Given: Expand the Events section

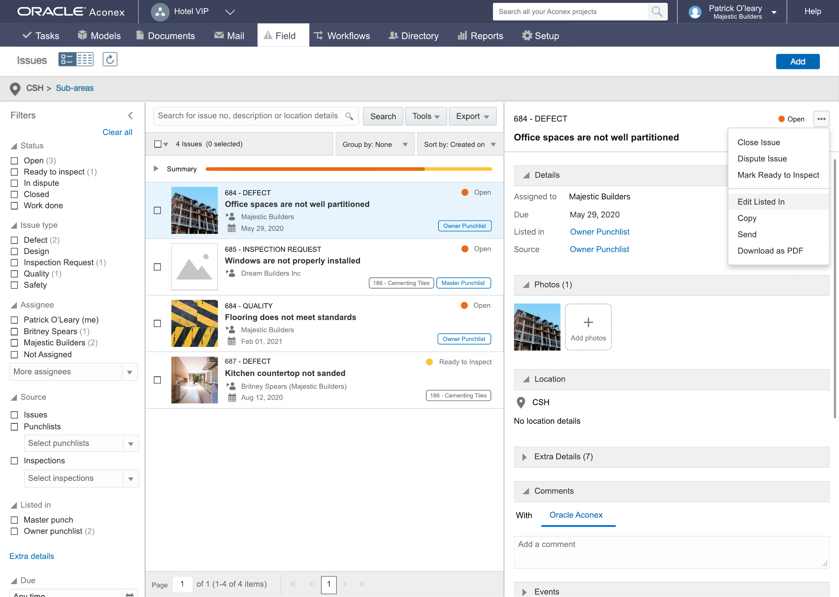Looking at the screenshot, I should (671, 590).
